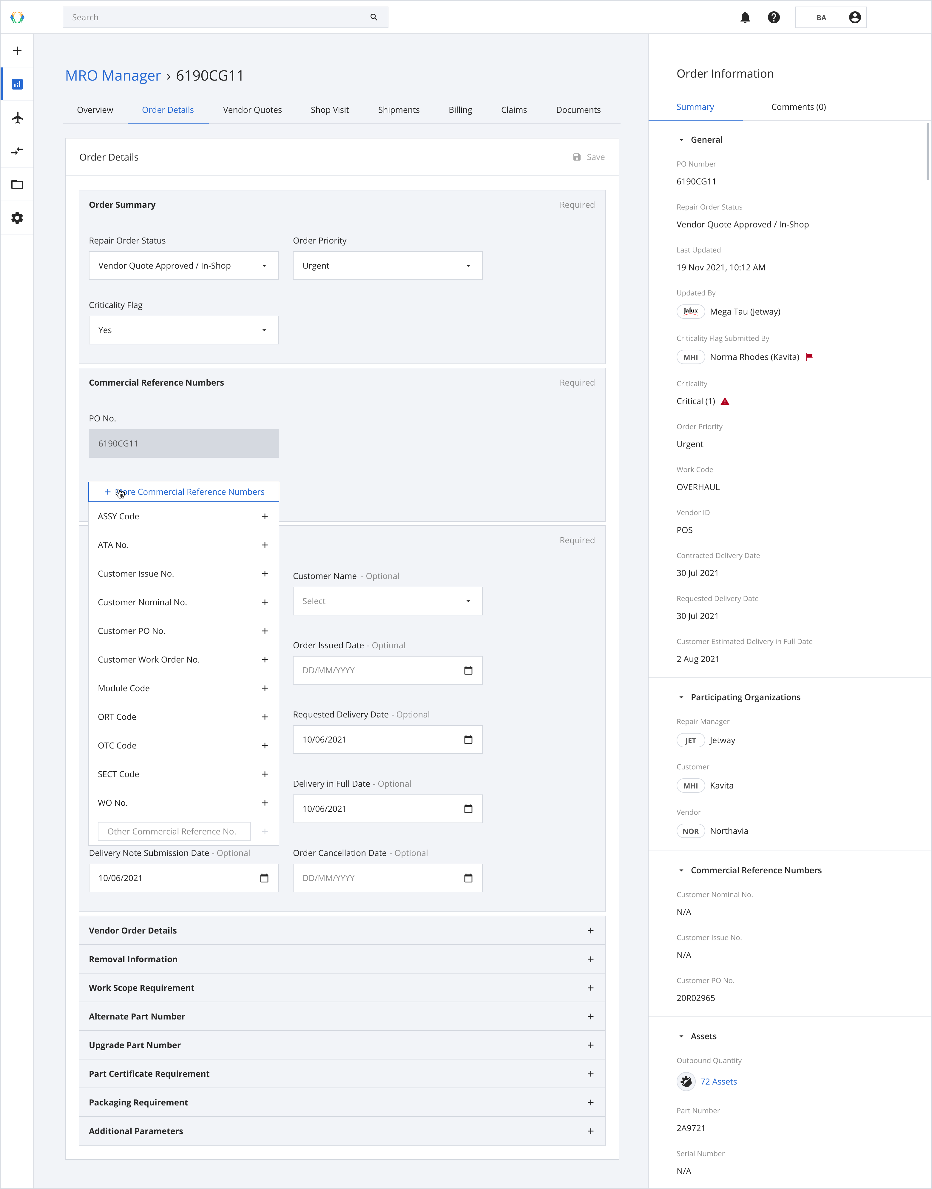Collapse Participating Organizations section

[681, 697]
